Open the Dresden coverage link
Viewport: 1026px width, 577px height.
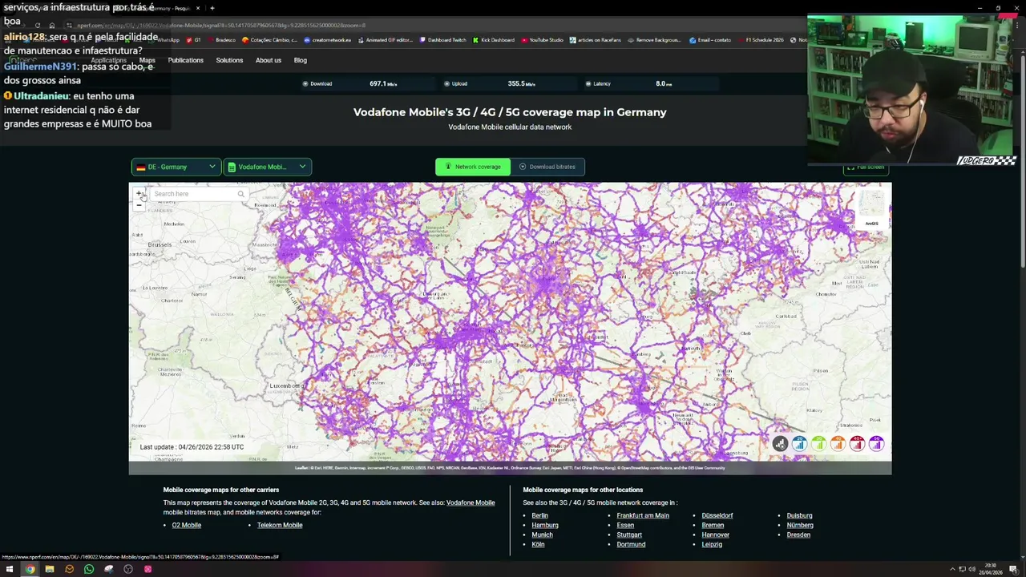798,535
